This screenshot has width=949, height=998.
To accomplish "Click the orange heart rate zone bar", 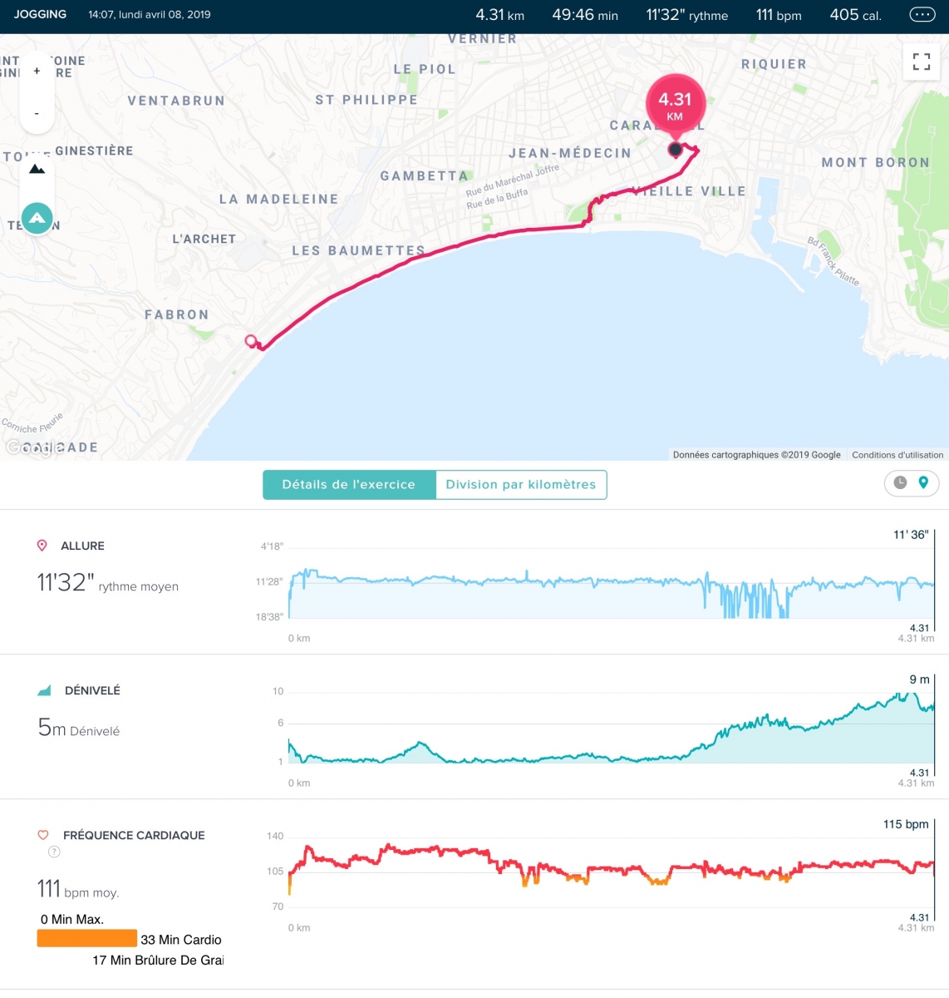I will [86, 939].
